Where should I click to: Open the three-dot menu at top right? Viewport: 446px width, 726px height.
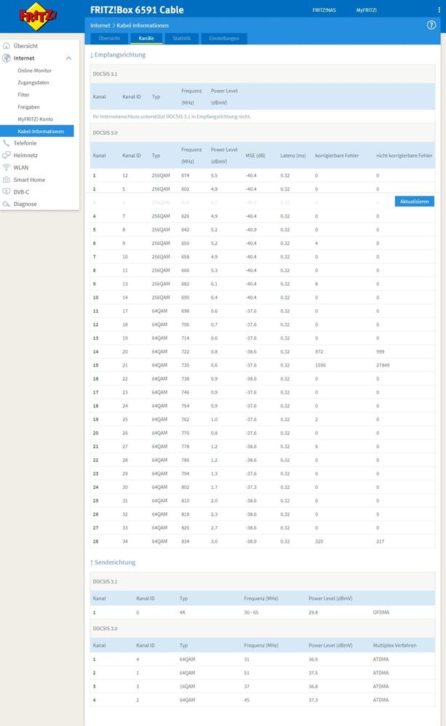[439, 9]
